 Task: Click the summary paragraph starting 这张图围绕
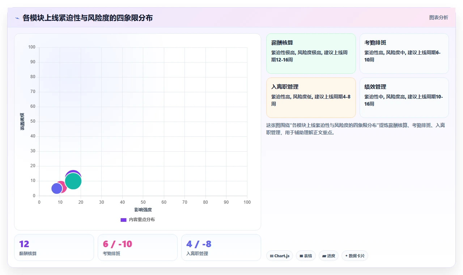pyautogui.click(x=356, y=129)
